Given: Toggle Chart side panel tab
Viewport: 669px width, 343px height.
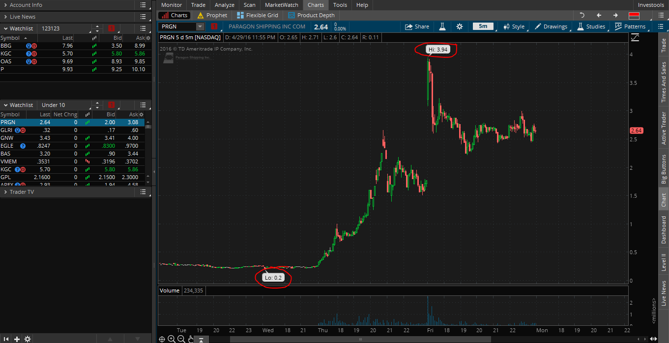Looking at the screenshot, I should (x=664, y=200).
